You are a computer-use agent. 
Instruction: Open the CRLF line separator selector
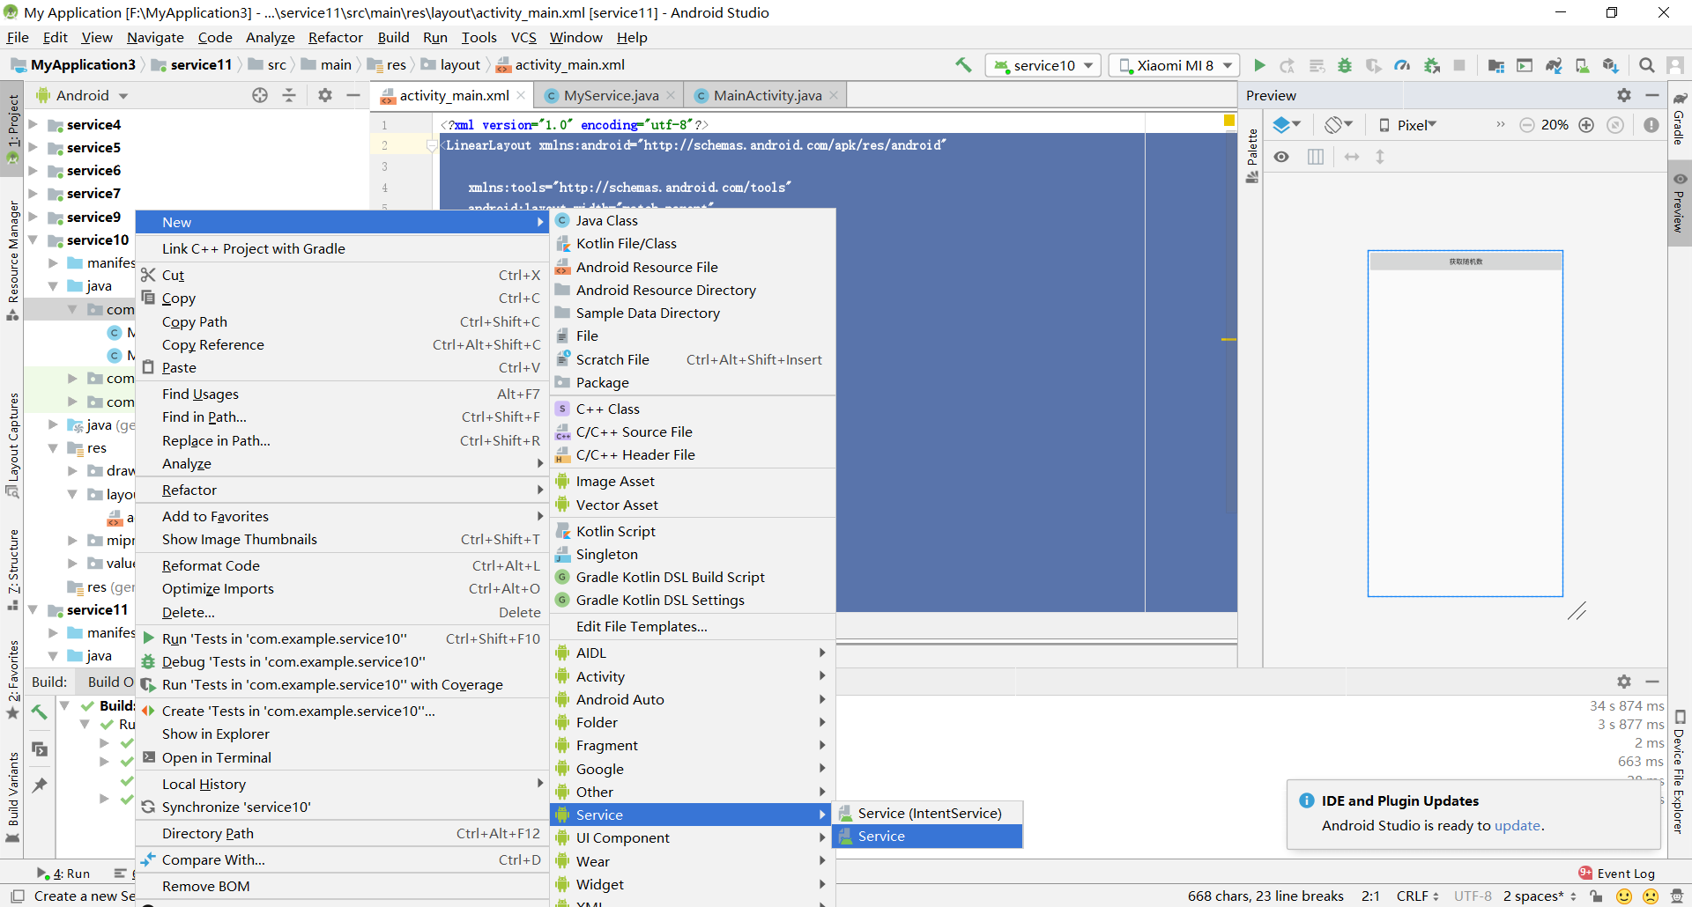tap(1417, 896)
